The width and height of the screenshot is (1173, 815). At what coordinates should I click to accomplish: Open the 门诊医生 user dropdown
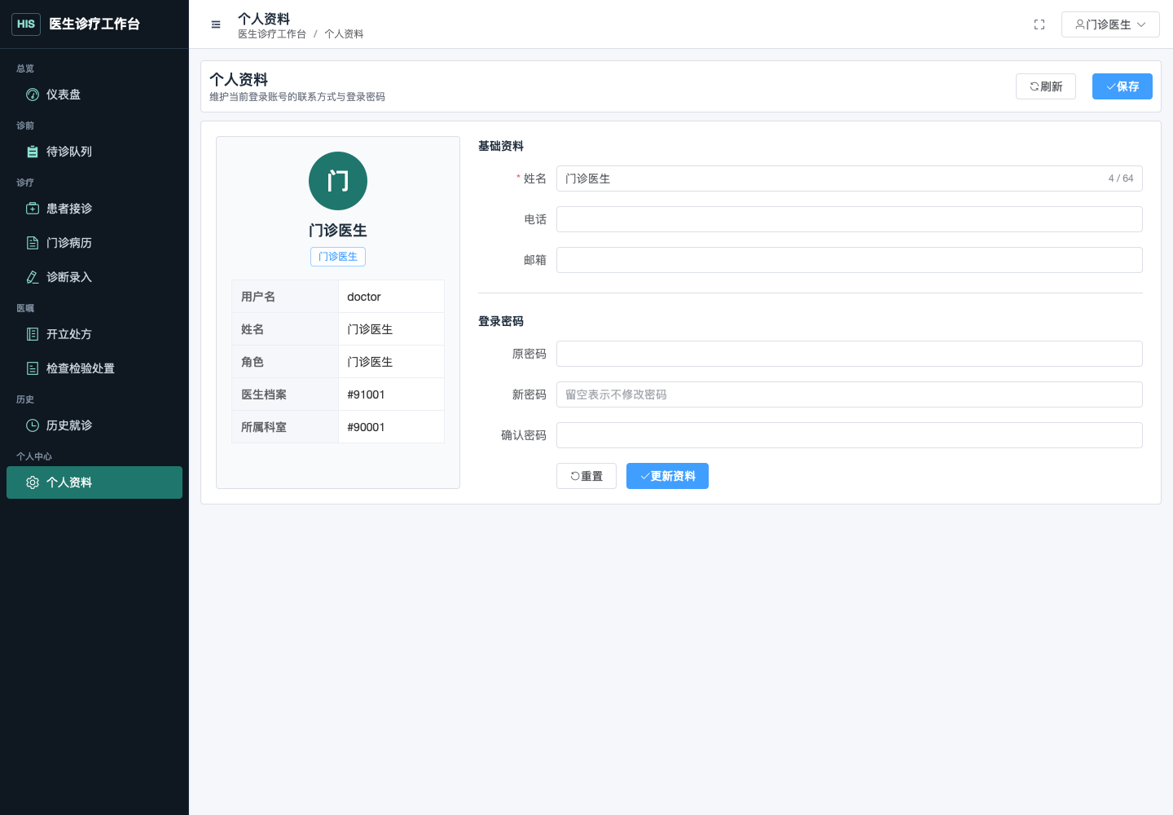point(1110,24)
